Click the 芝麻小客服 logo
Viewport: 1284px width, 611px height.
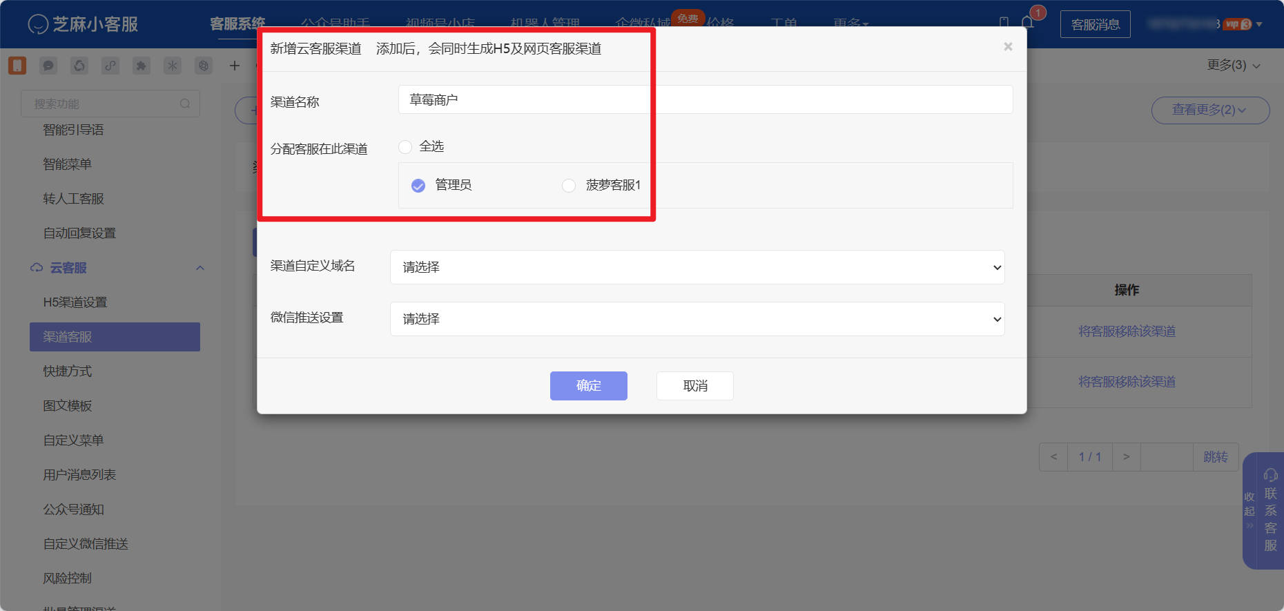point(83,24)
